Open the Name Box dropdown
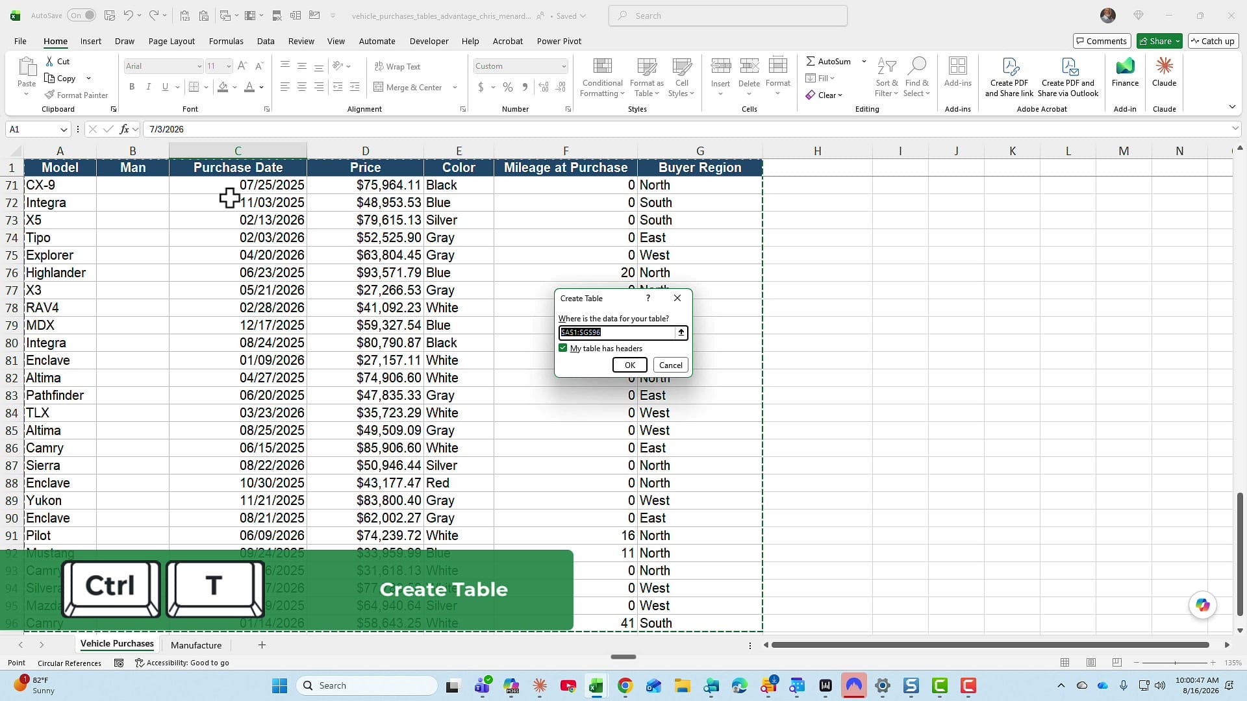This screenshot has width=1247, height=701. point(64,129)
